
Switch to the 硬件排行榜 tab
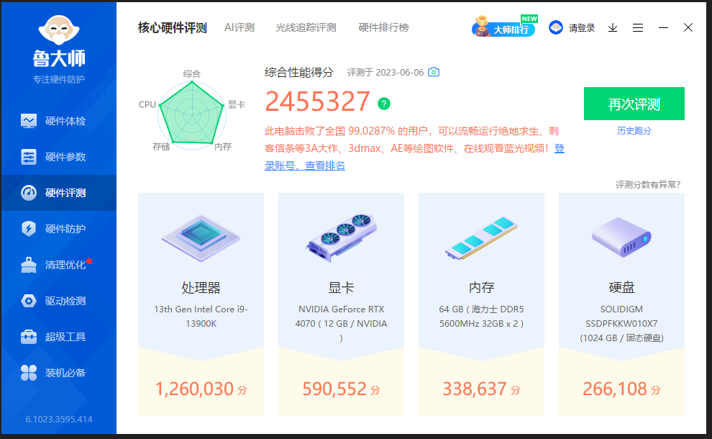point(383,28)
